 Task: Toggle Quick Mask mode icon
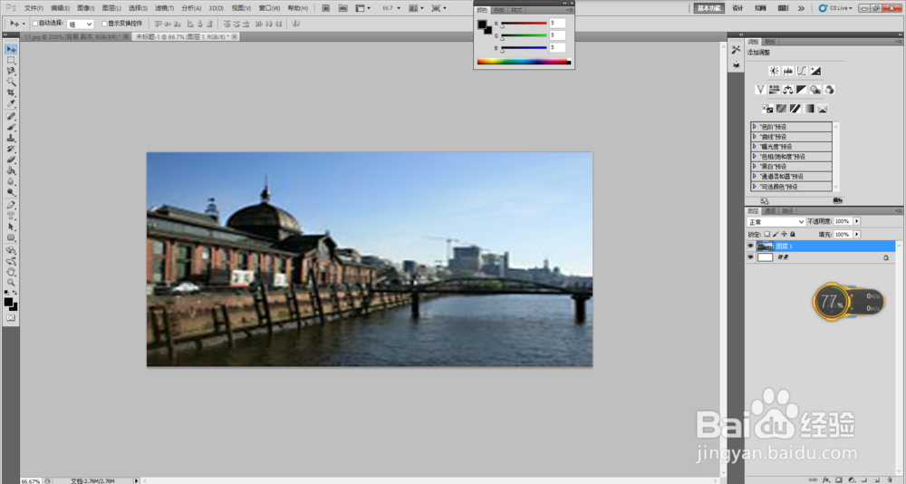tap(11, 318)
